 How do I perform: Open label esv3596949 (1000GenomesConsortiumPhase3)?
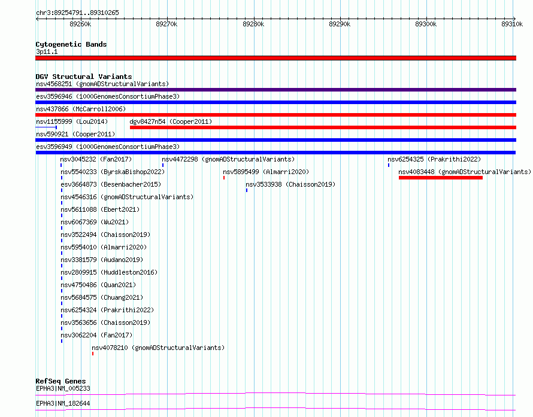(108, 147)
